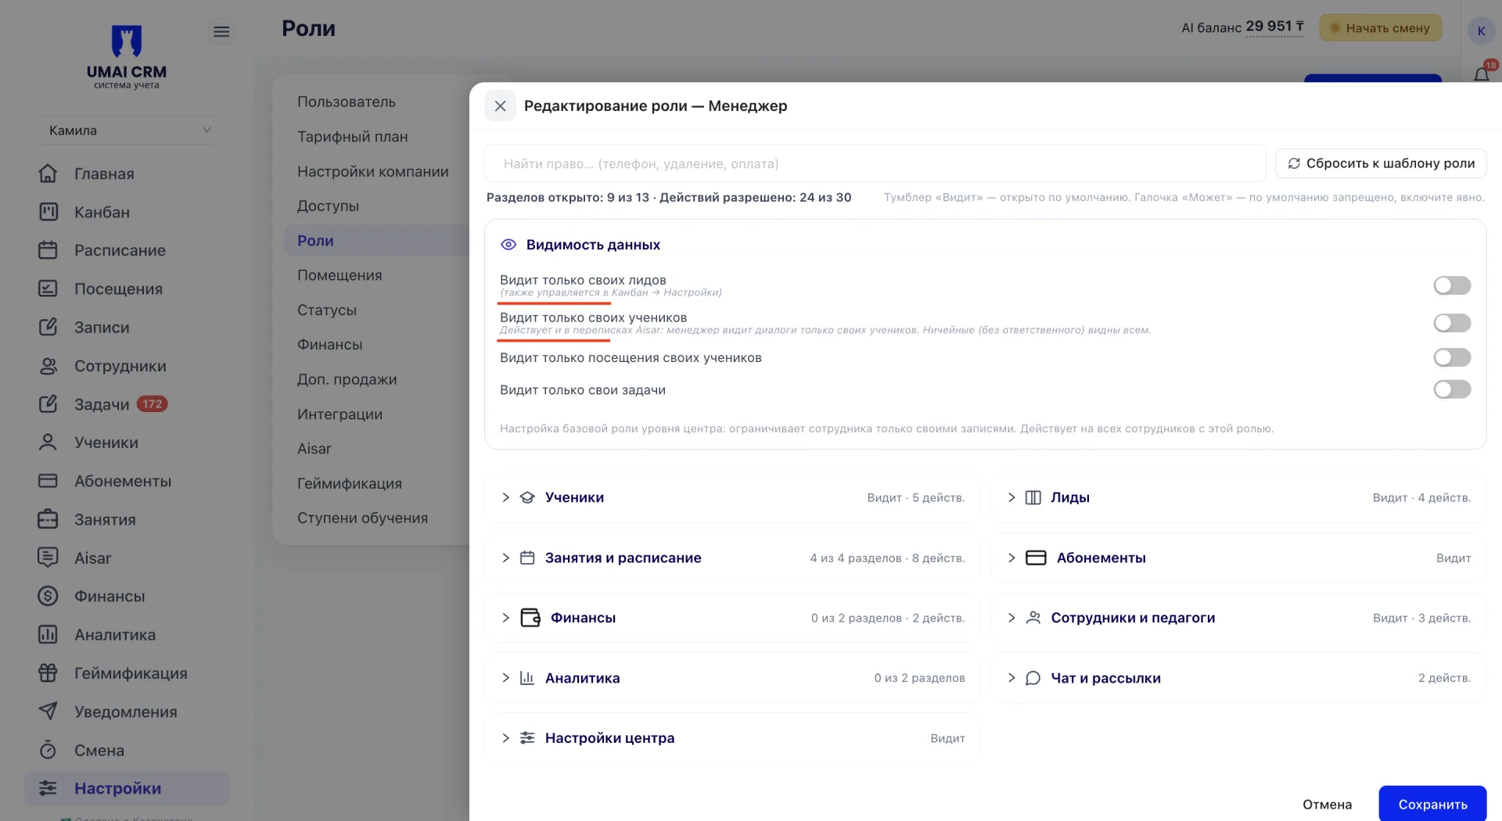1502x821 pixels.
Task: Click the Финансы dollar icon in sidebar
Action: click(48, 596)
